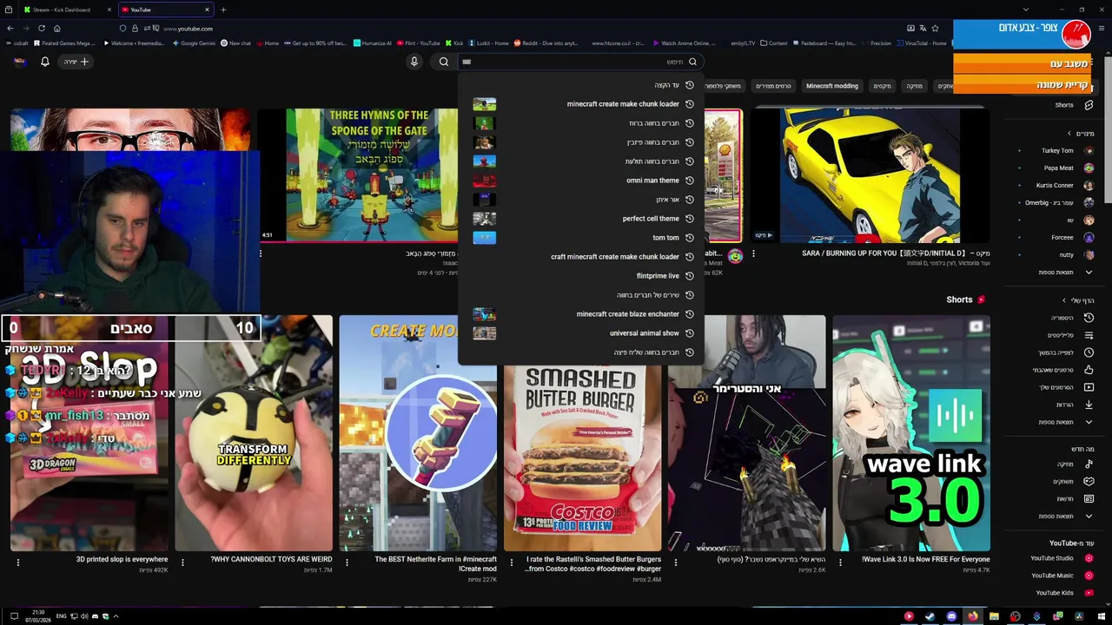Open Watch later (לצפייה בהמשך)

click(x=1065, y=352)
